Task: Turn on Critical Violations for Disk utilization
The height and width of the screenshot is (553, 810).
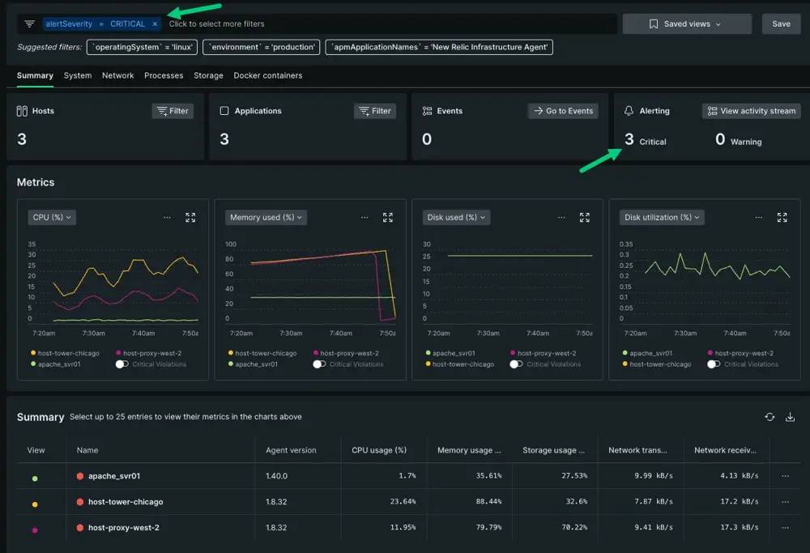Action: click(714, 364)
